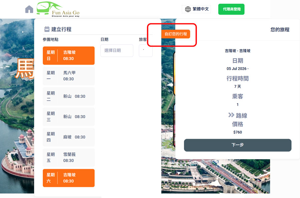Click the 乘客 label in trip summary
300x198 pixels.
tap(238, 97)
